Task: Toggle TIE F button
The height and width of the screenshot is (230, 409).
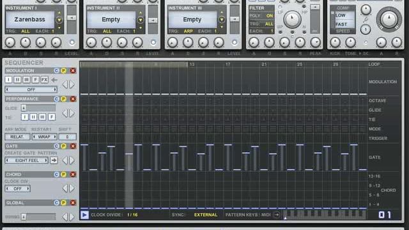Action: 52,117
